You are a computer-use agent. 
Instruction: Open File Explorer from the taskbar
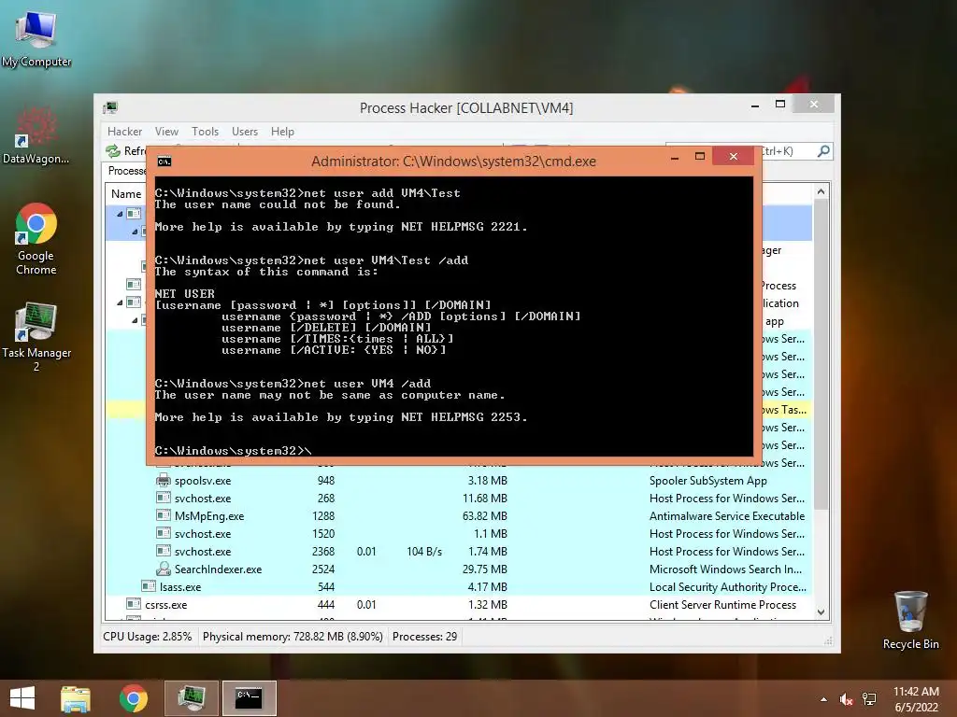coord(76,698)
